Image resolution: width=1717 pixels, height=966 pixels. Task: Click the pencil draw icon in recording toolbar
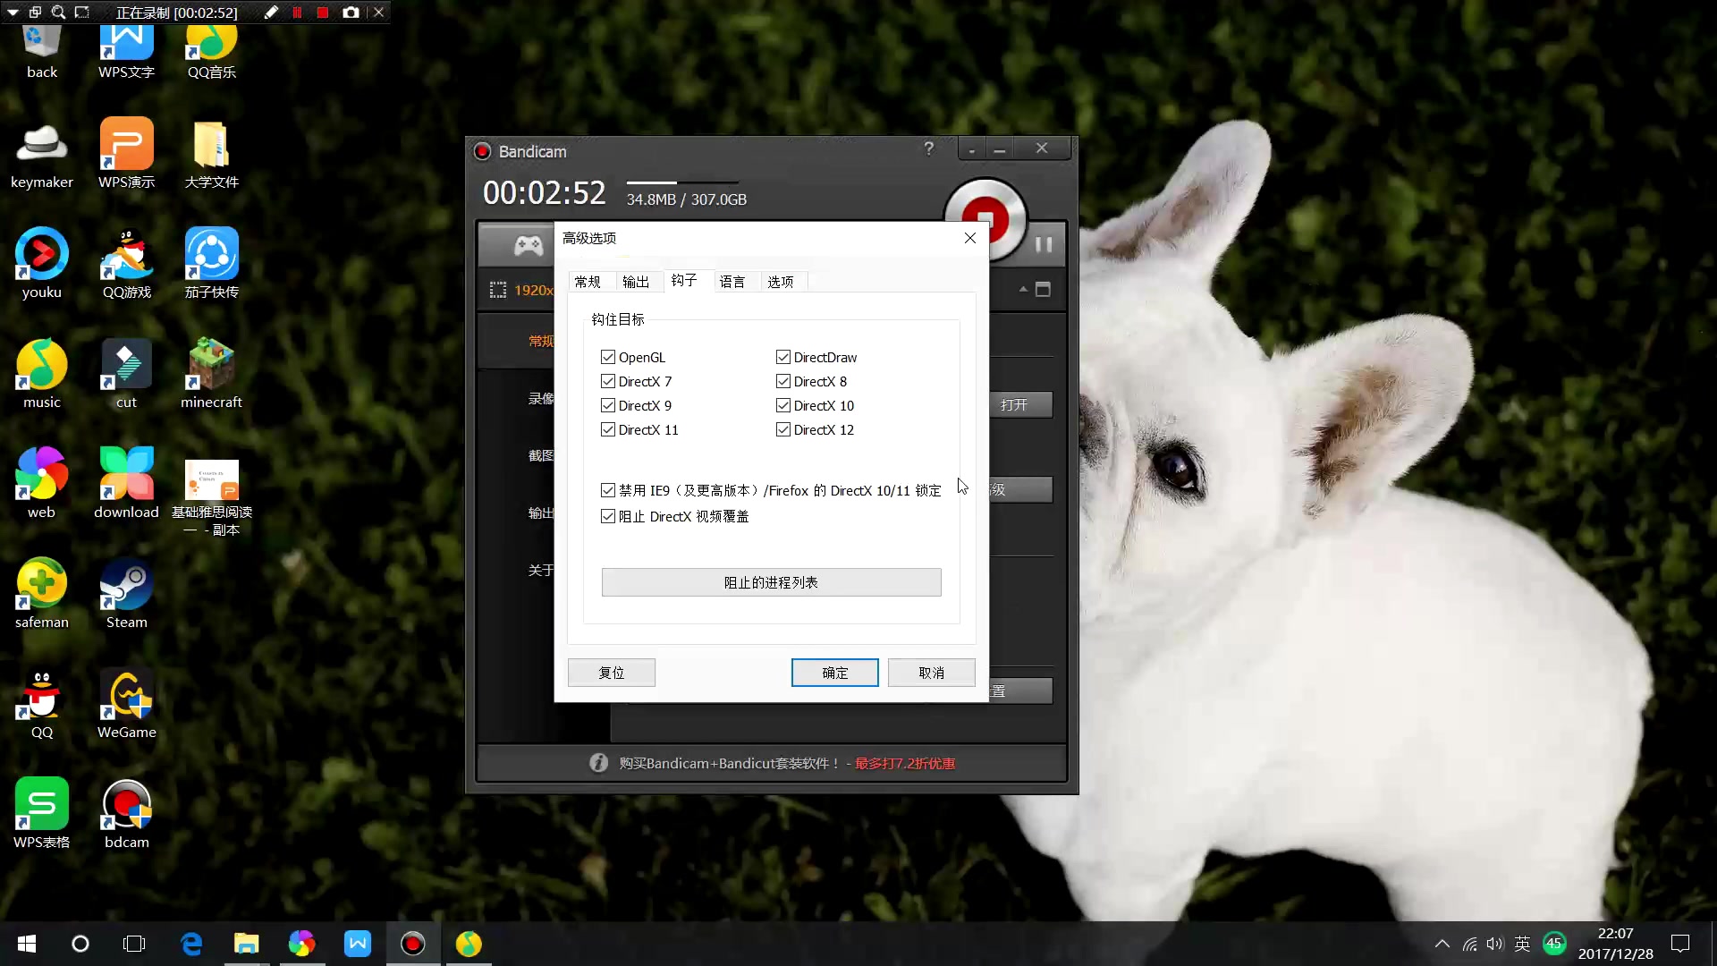click(x=271, y=13)
